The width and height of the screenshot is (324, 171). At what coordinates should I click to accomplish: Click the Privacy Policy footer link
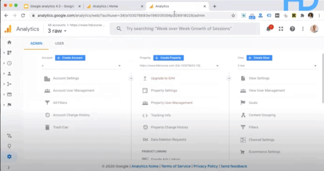(205, 166)
